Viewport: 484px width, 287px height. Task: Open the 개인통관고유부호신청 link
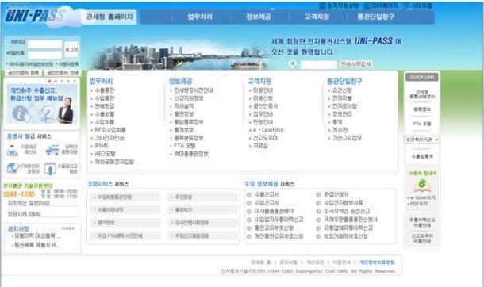pyautogui.click(x=278, y=236)
